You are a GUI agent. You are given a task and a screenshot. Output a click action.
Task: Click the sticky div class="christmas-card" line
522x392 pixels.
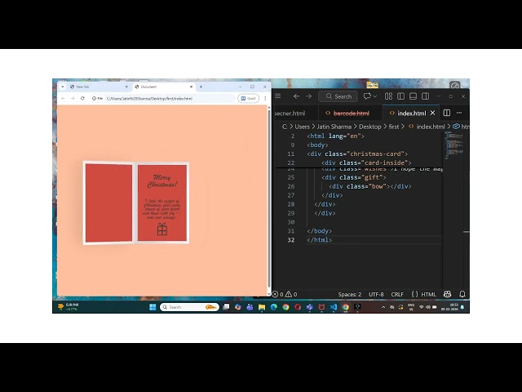click(357, 154)
